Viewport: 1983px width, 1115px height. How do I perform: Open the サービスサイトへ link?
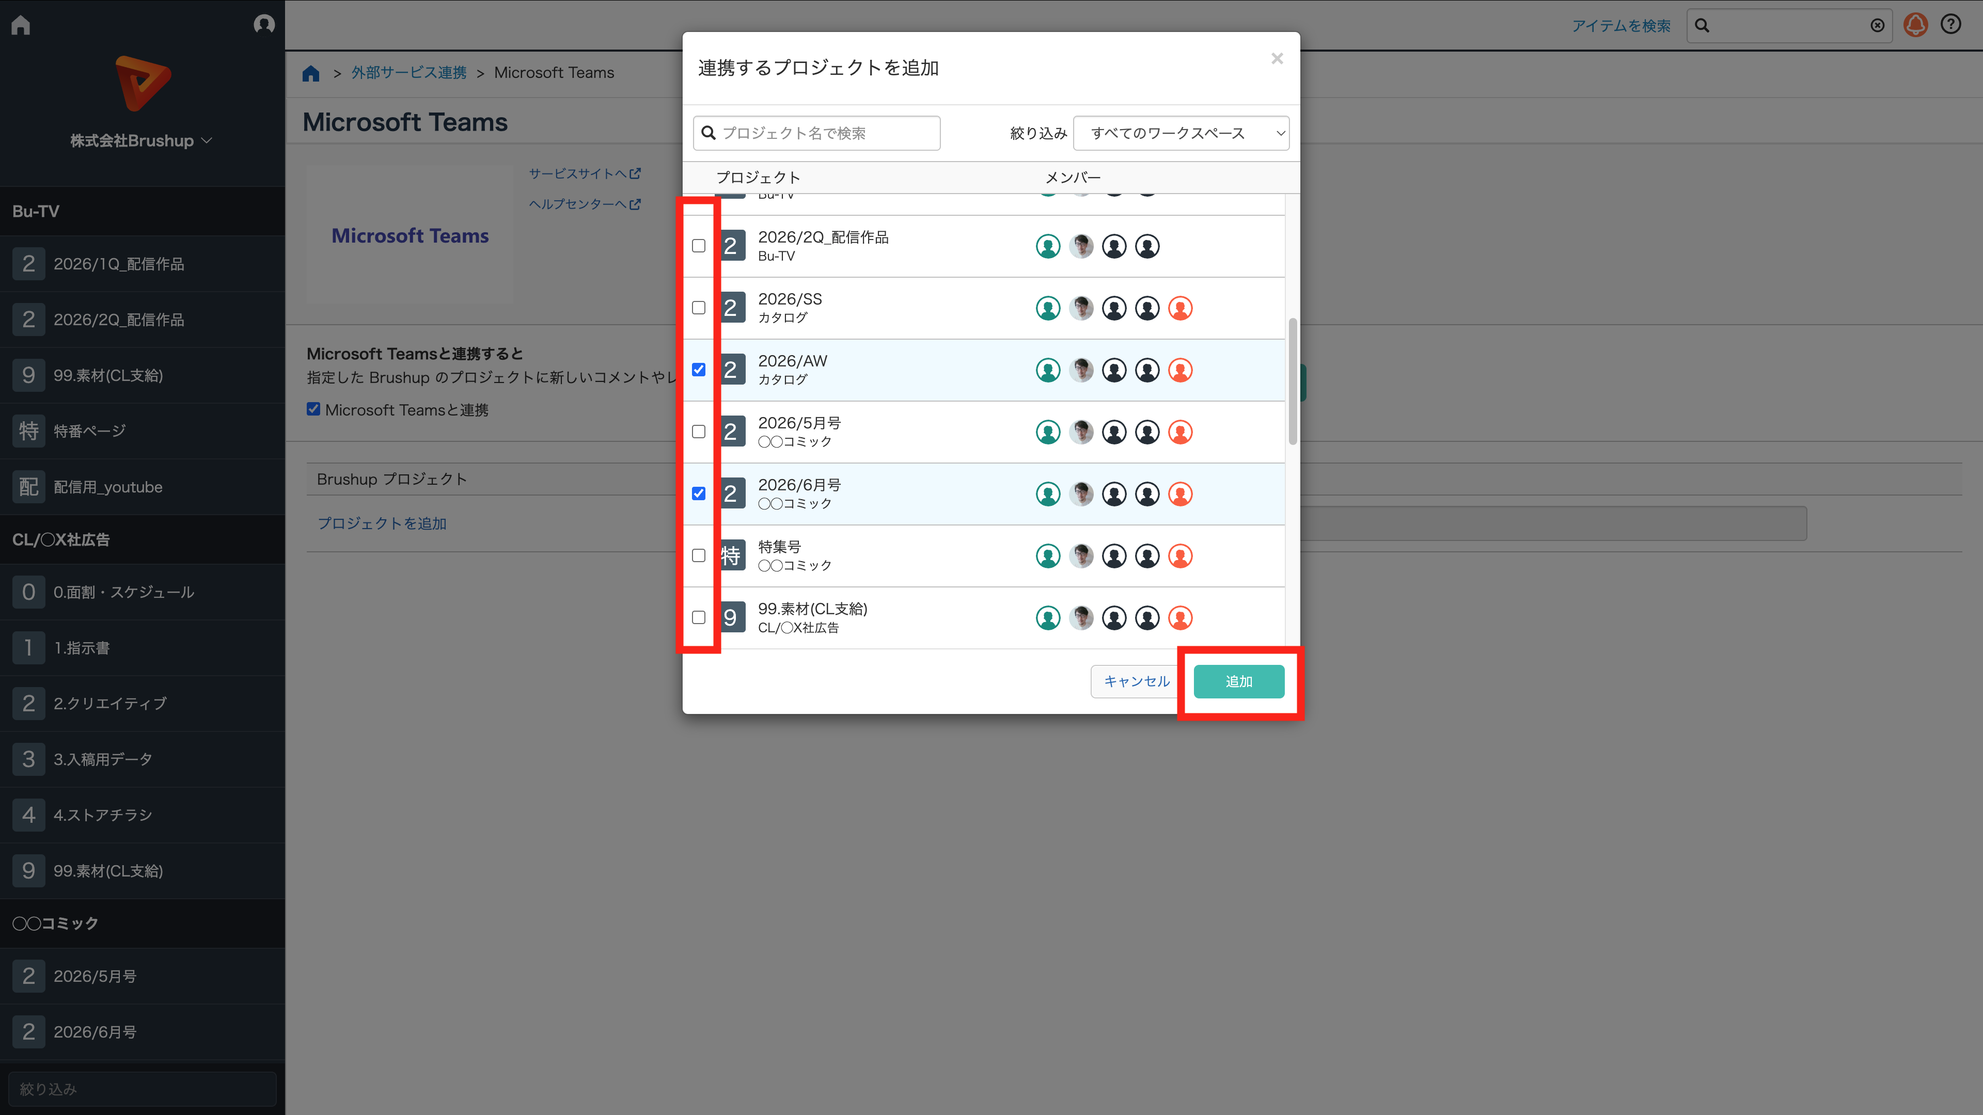point(584,174)
